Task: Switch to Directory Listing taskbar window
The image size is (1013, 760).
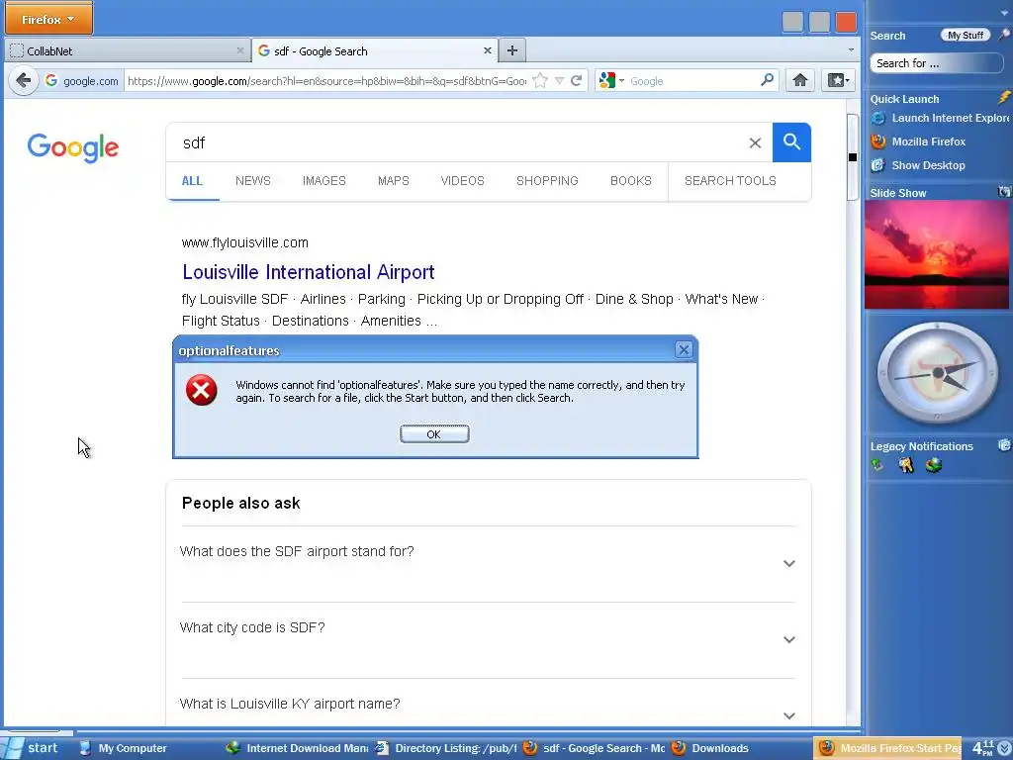Action: pyautogui.click(x=446, y=748)
